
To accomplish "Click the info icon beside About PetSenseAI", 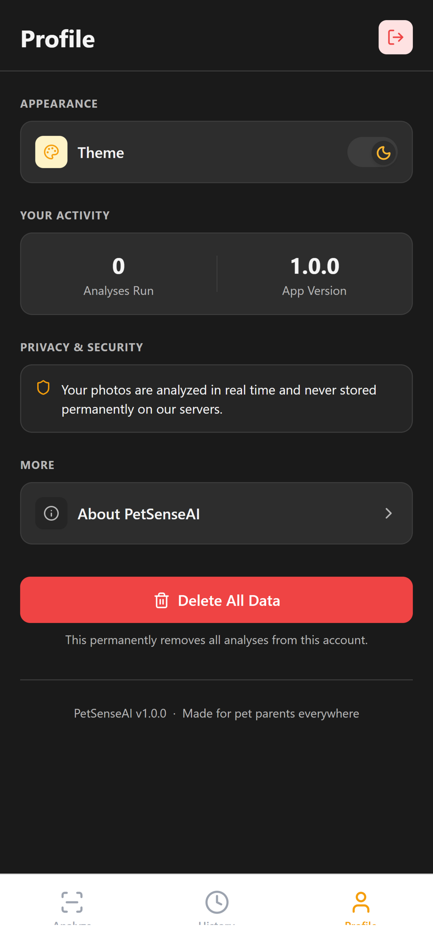I will (x=51, y=514).
